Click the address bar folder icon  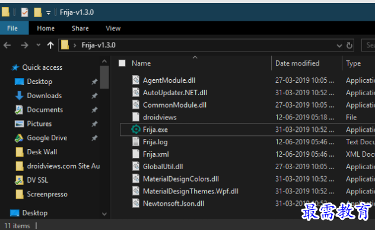65,45
